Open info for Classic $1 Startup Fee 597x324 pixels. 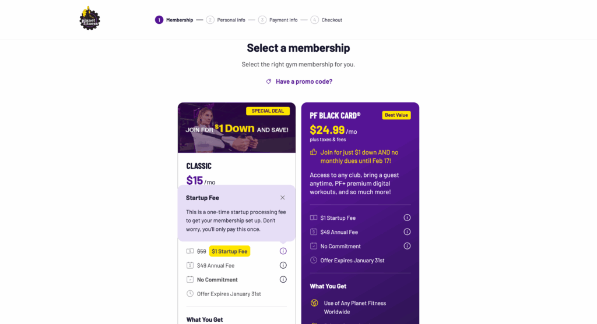tap(283, 251)
